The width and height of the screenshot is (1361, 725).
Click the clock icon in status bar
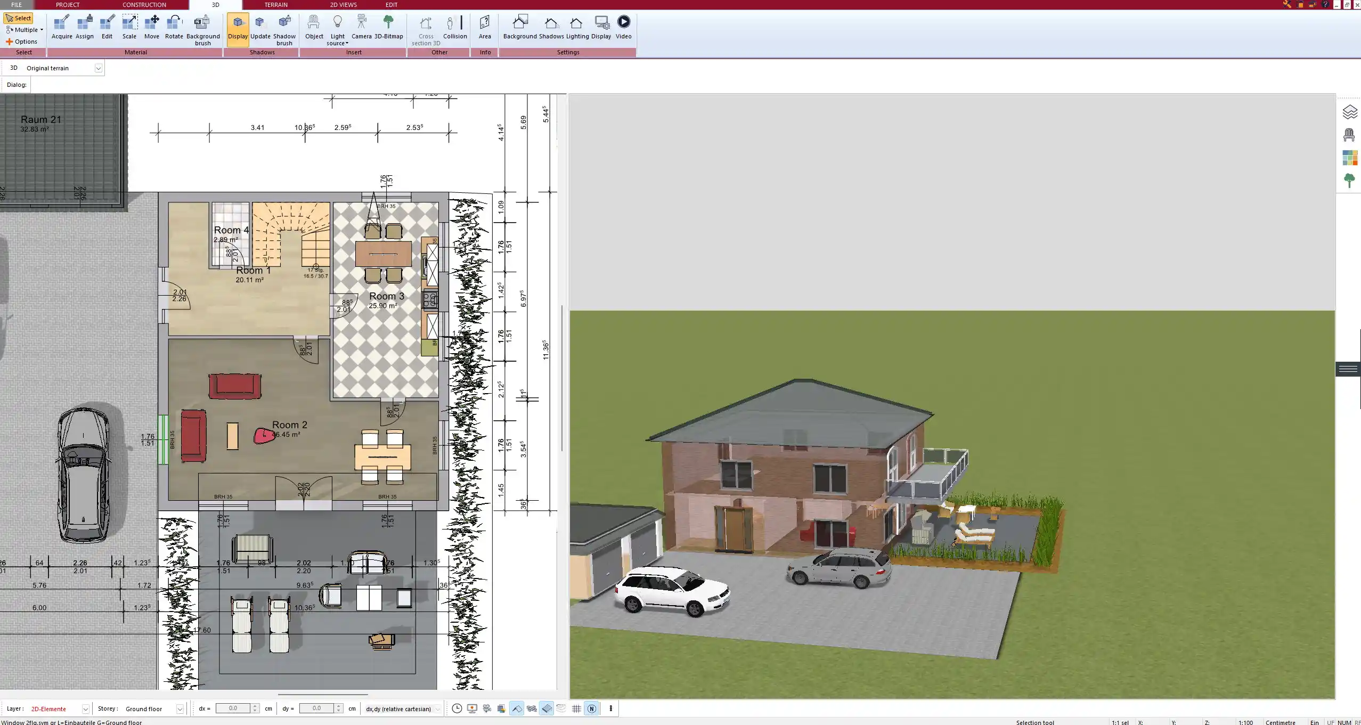pos(457,708)
